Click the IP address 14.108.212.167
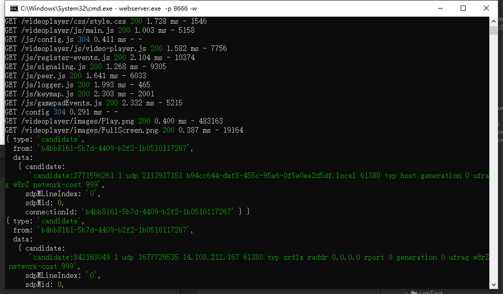Viewport: 503px width, 294px height. click(x=211, y=258)
